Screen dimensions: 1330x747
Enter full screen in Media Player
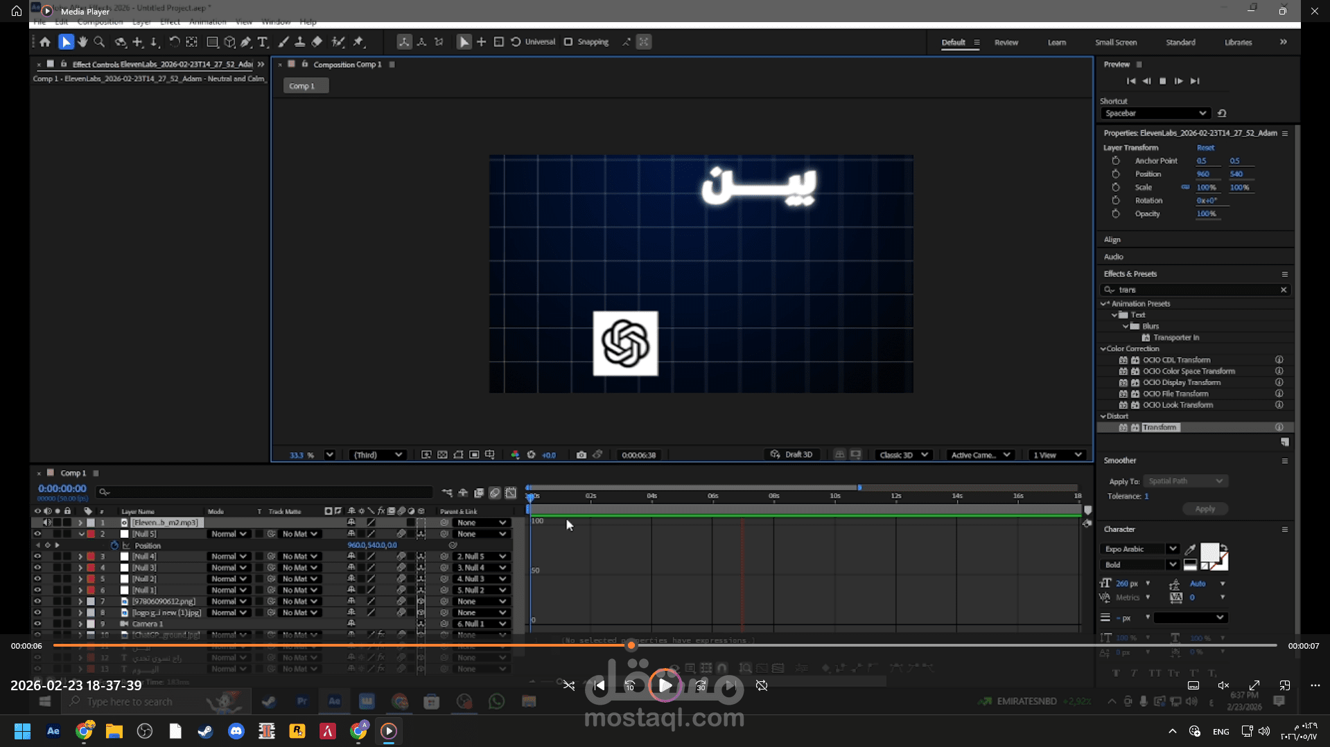(1254, 685)
